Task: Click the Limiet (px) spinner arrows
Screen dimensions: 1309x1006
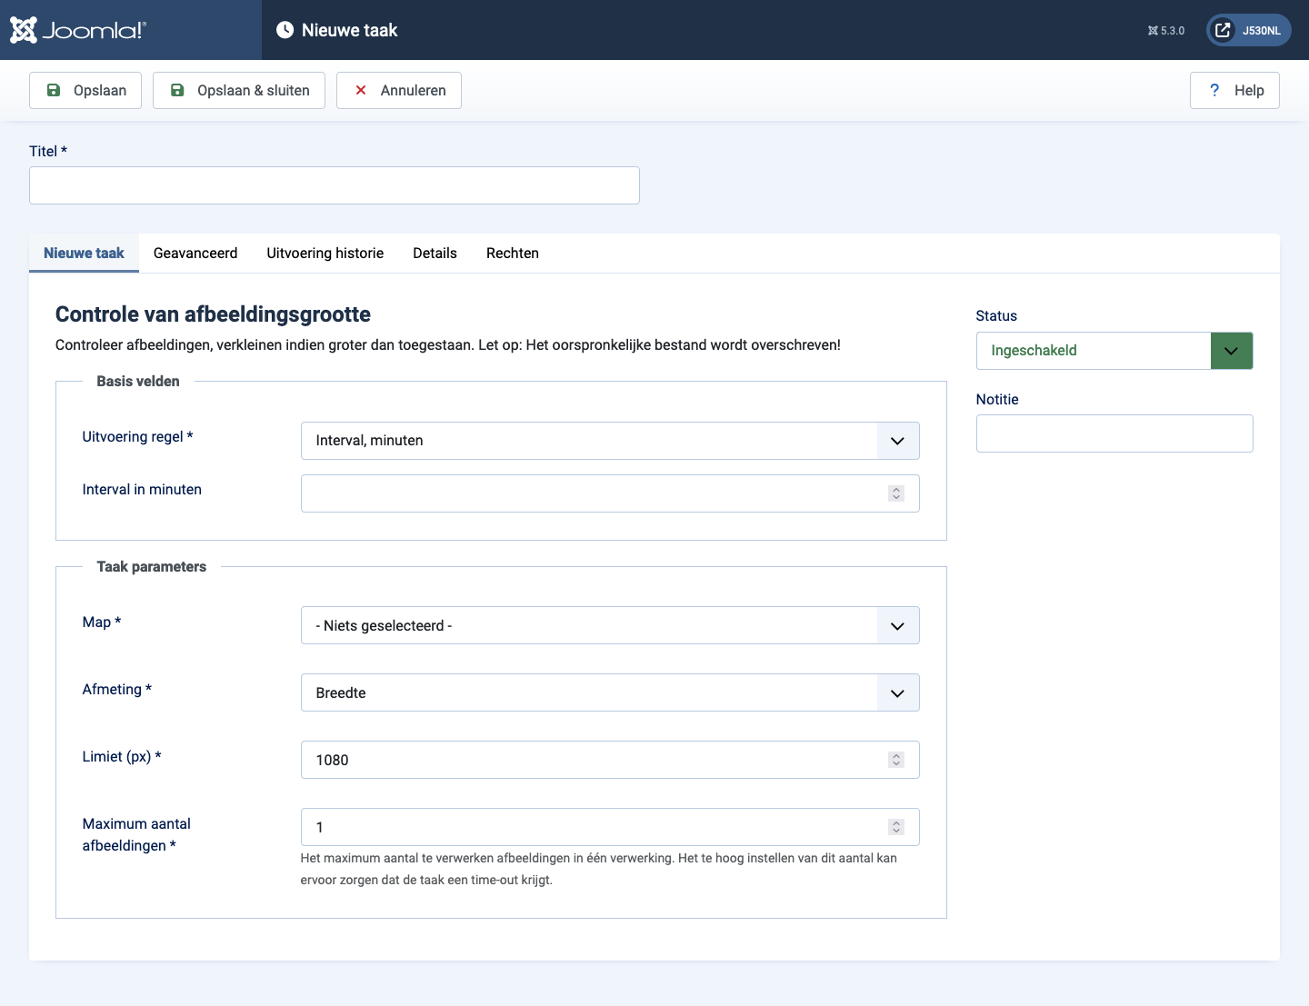Action: click(896, 760)
